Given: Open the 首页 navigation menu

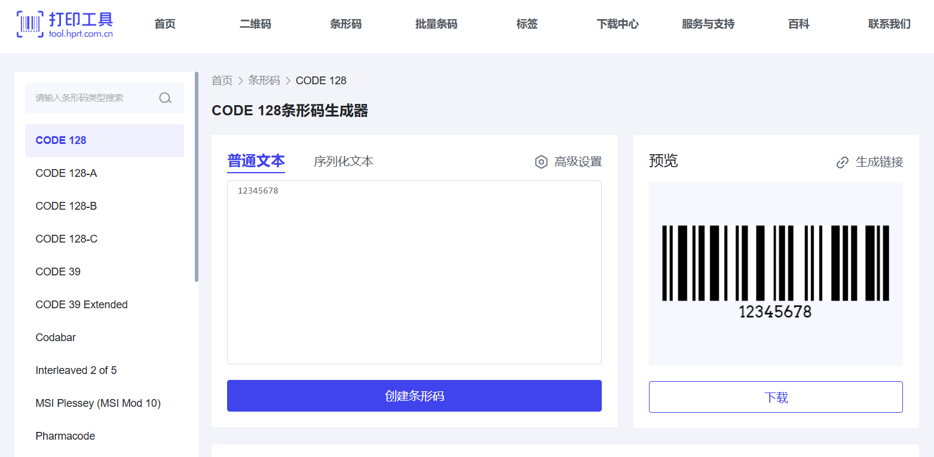Looking at the screenshot, I should pos(165,24).
